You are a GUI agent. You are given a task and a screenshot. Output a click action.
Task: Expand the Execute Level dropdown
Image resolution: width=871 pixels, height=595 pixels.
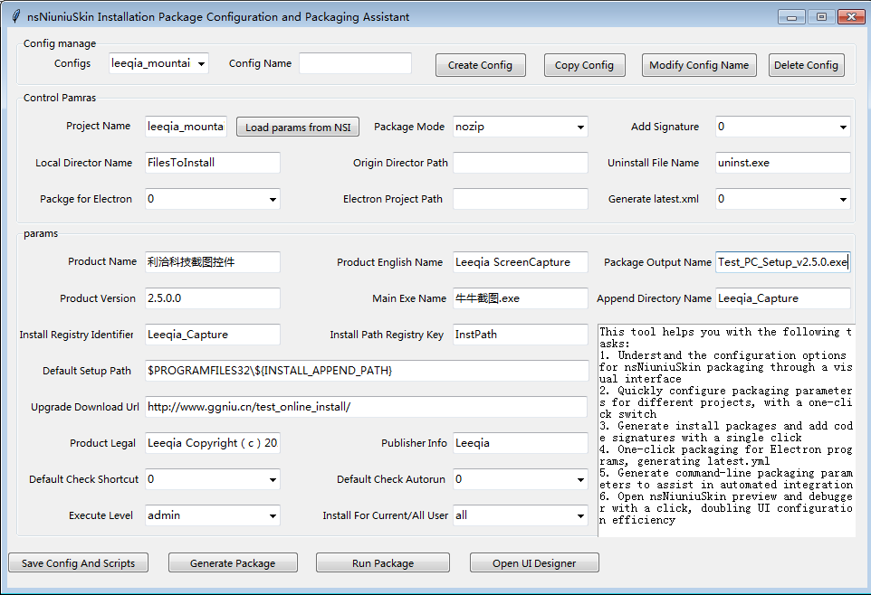pyautogui.click(x=212, y=515)
